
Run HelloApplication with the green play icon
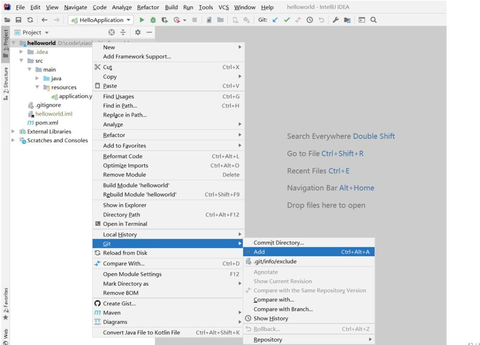[142, 20]
